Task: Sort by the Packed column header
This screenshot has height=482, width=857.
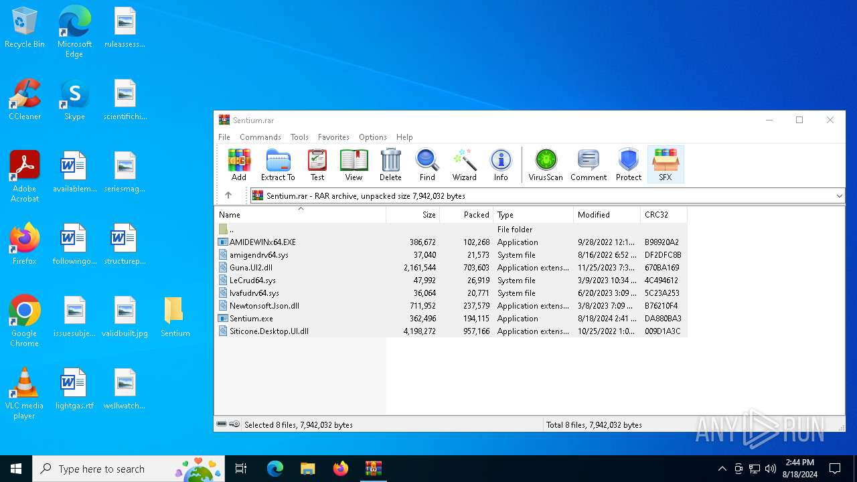Action: click(x=467, y=215)
